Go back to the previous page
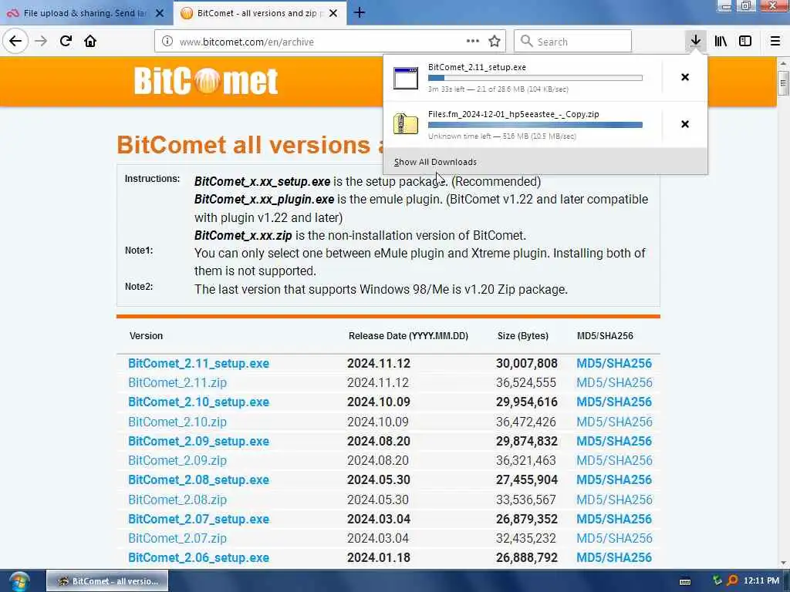 pyautogui.click(x=15, y=42)
